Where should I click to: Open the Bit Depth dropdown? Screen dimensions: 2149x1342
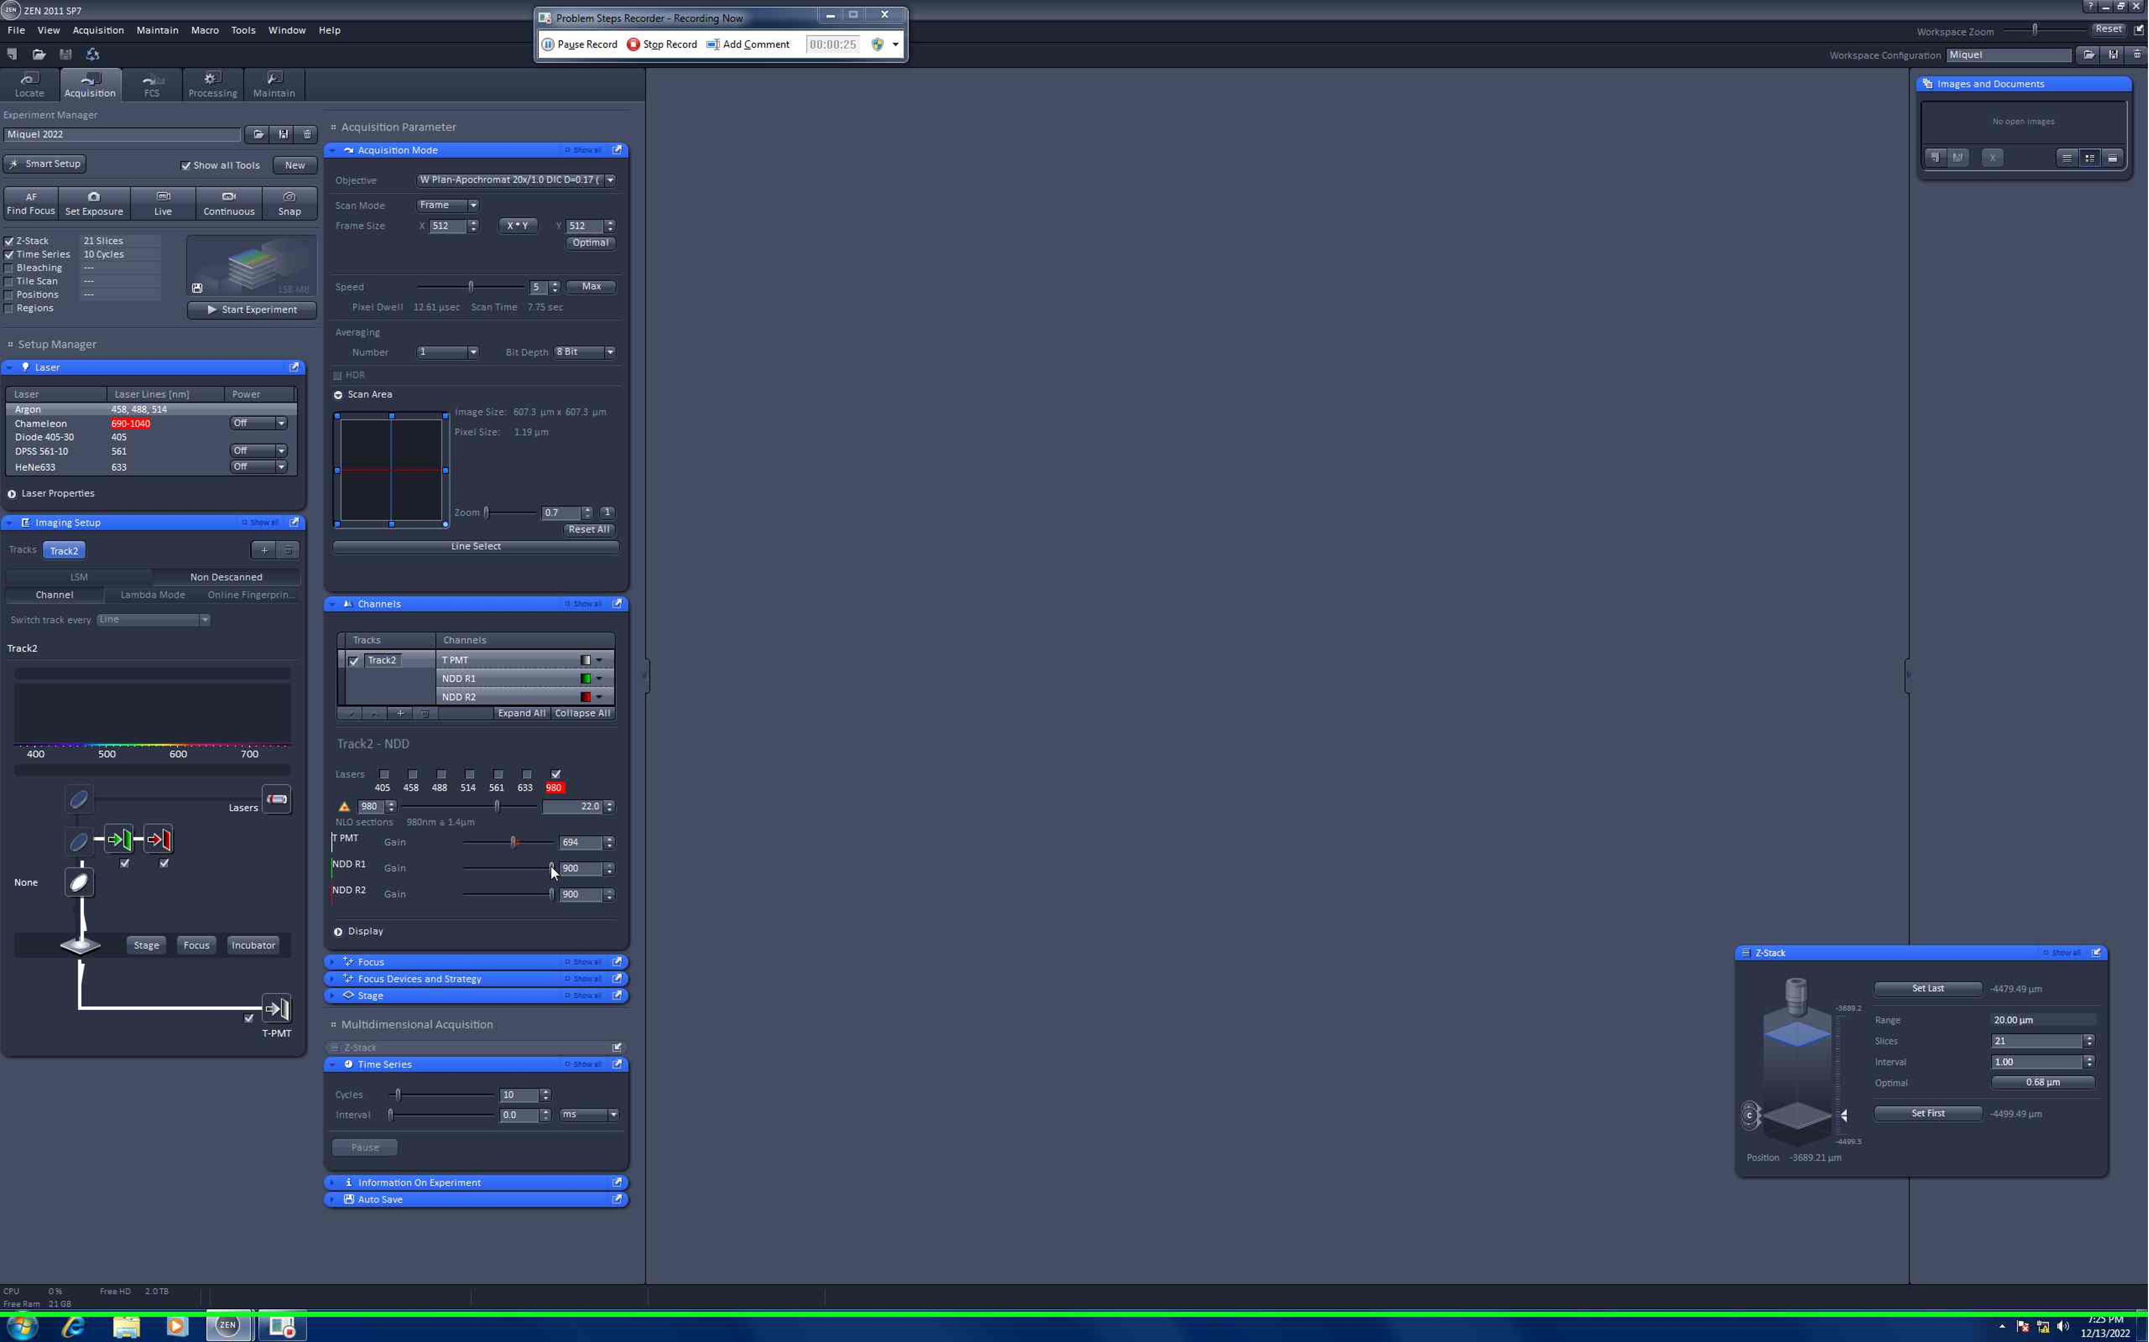pyautogui.click(x=610, y=352)
